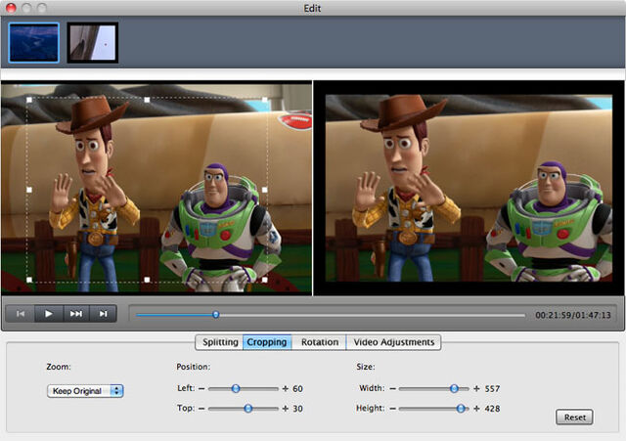
Task: Jump to the start of the clip
Action: tap(21, 314)
